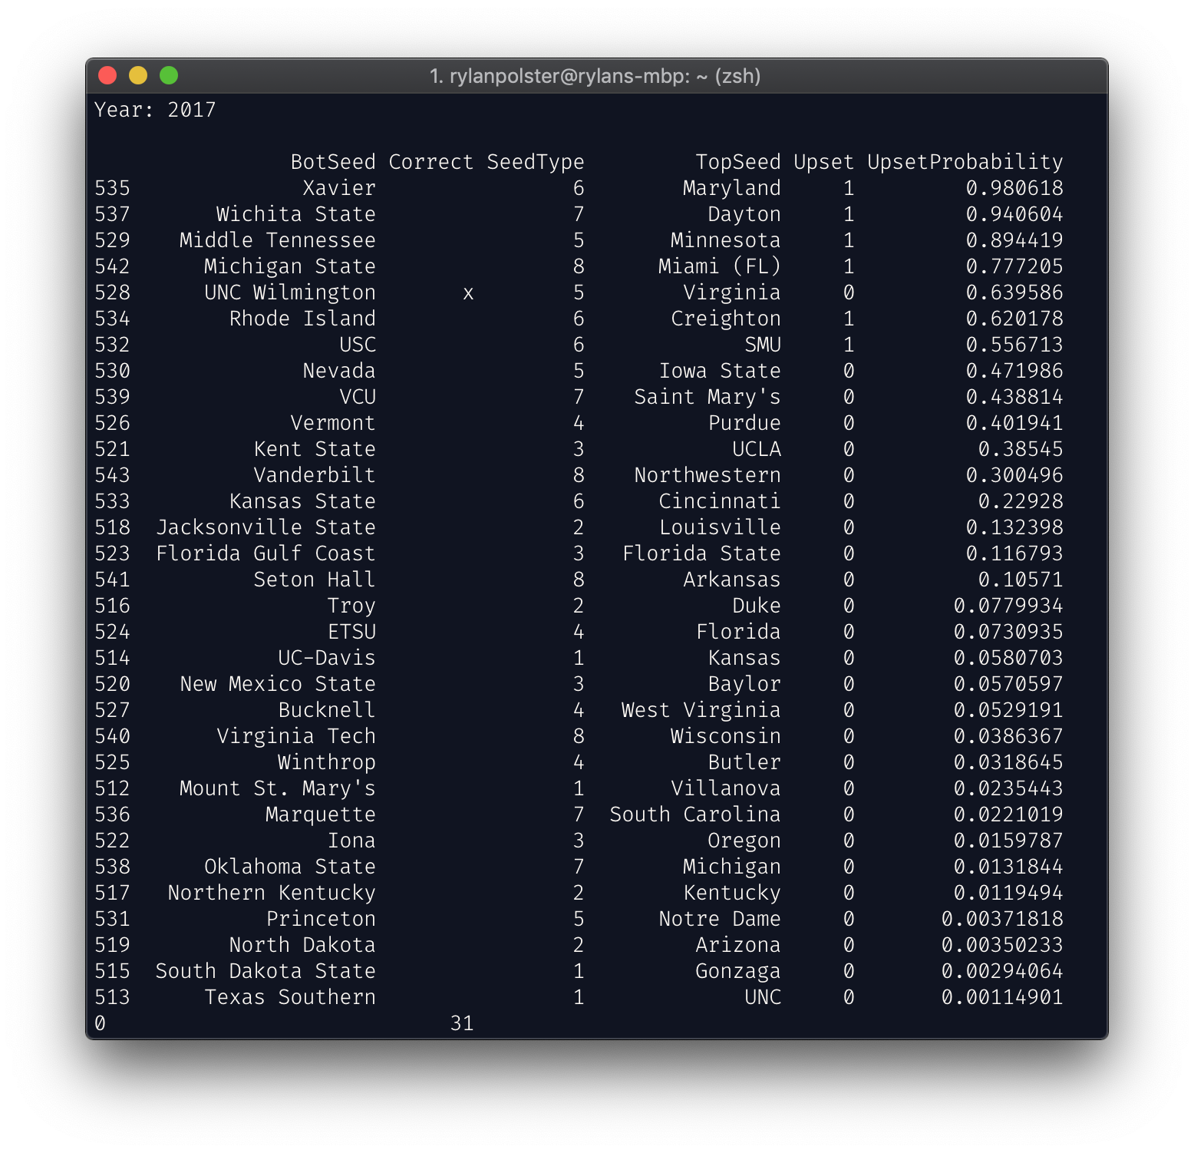
Task: Click Rhode Island team name
Action: click(x=302, y=319)
